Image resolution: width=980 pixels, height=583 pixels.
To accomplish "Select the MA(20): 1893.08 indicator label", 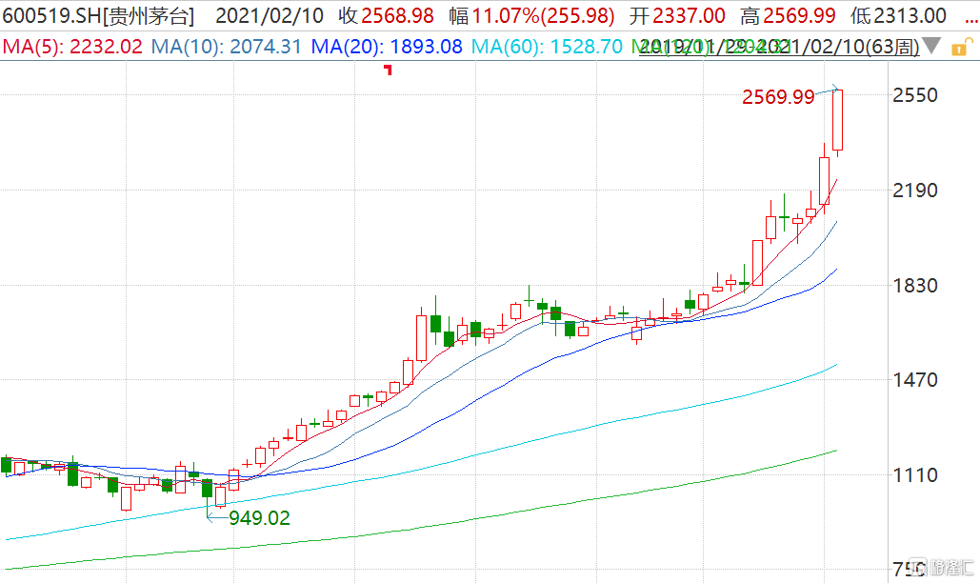I will [x=387, y=47].
